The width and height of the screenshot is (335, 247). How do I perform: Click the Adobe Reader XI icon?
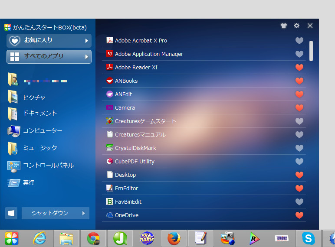pyautogui.click(x=110, y=67)
